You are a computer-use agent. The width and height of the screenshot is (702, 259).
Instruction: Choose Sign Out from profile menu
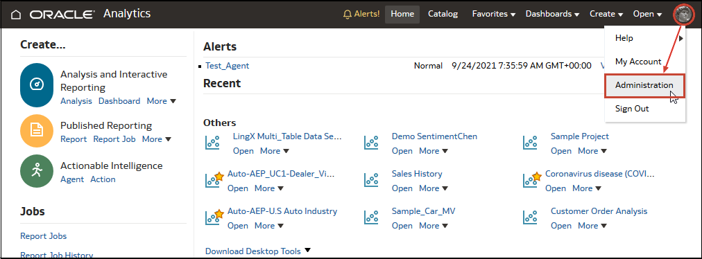[x=644, y=109]
